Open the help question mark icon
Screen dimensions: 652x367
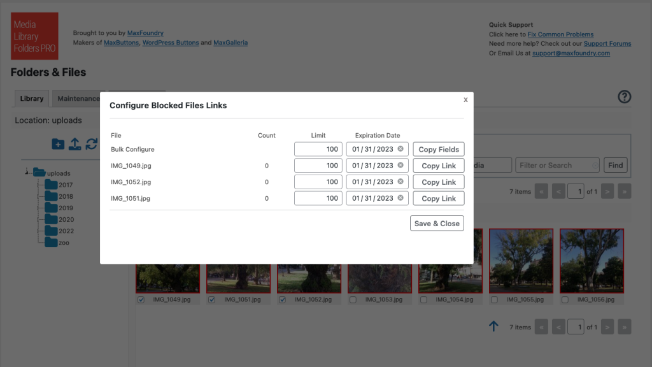click(624, 97)
